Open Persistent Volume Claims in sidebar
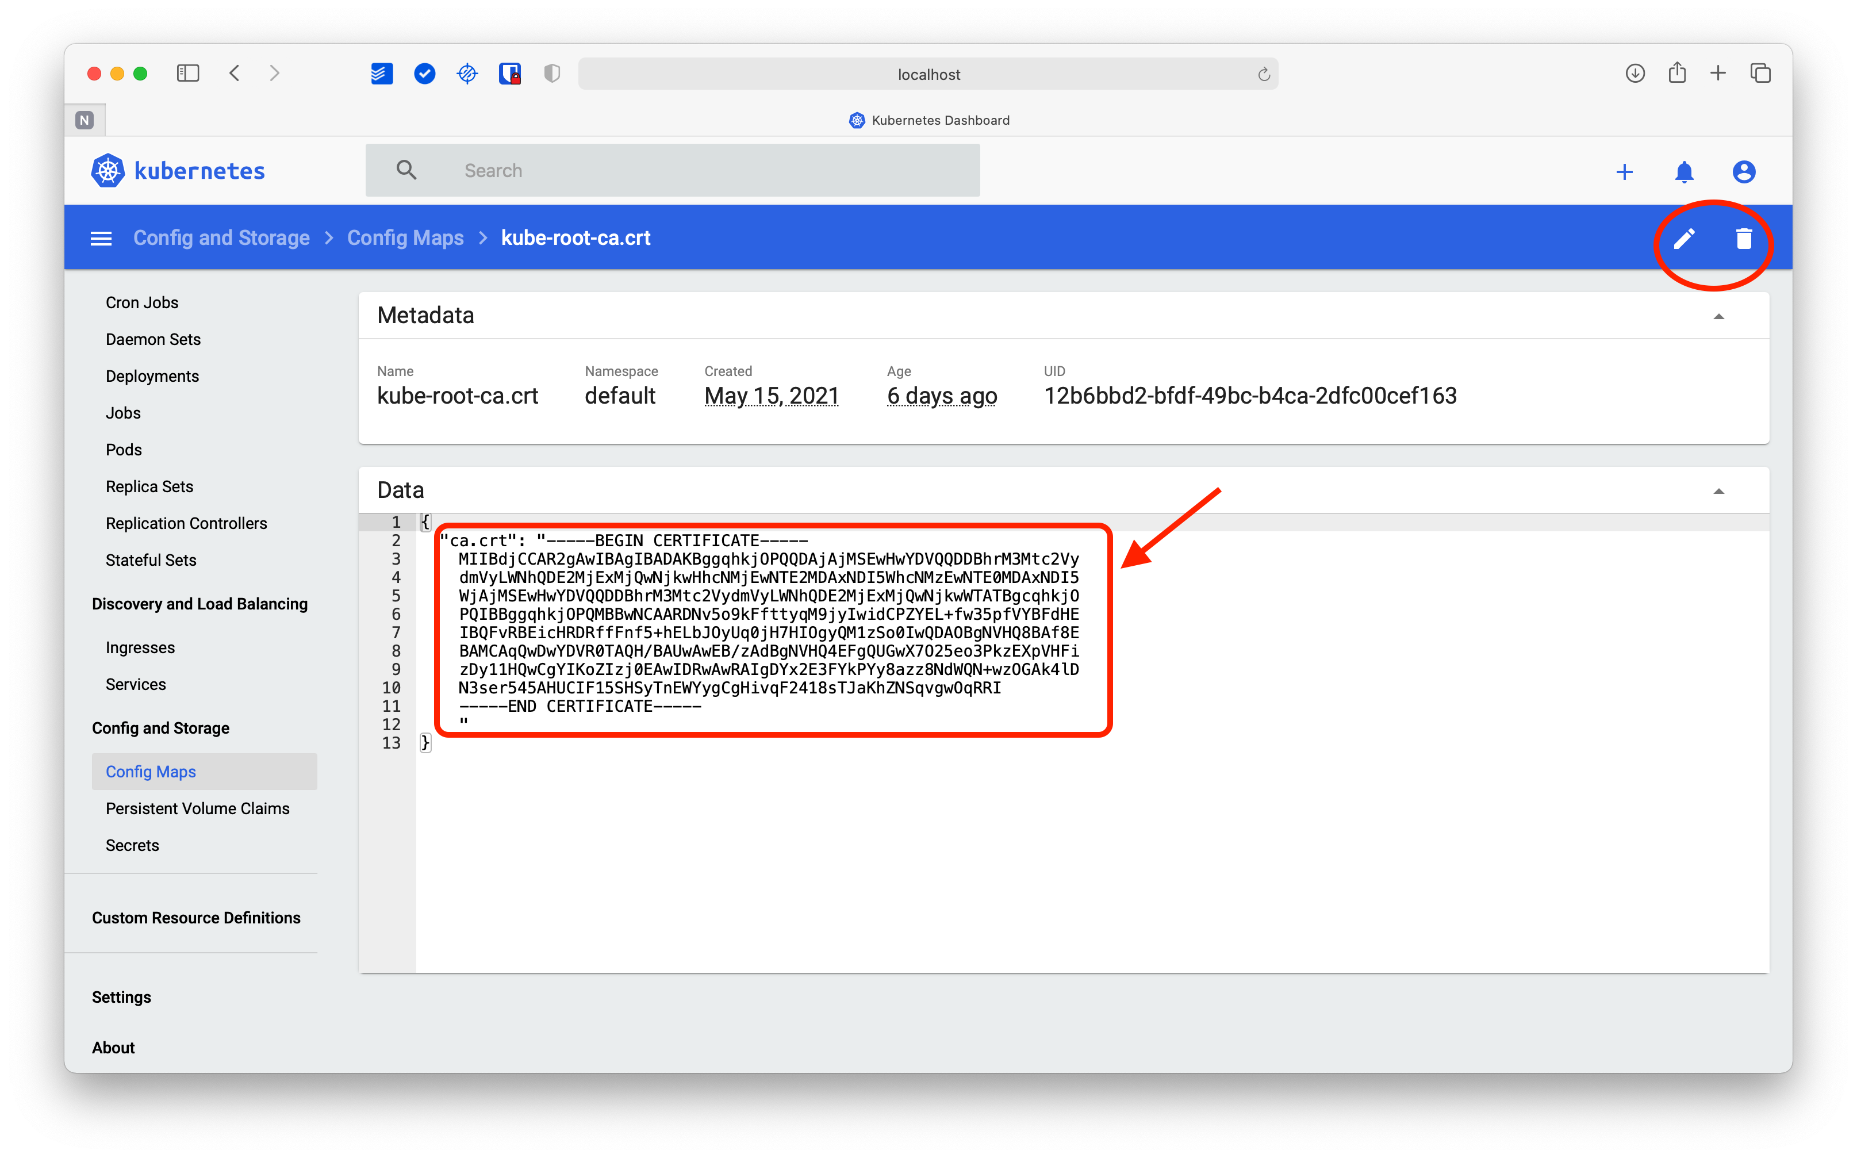Viewport: 1857px width, 1158px height. coord(198,808)
